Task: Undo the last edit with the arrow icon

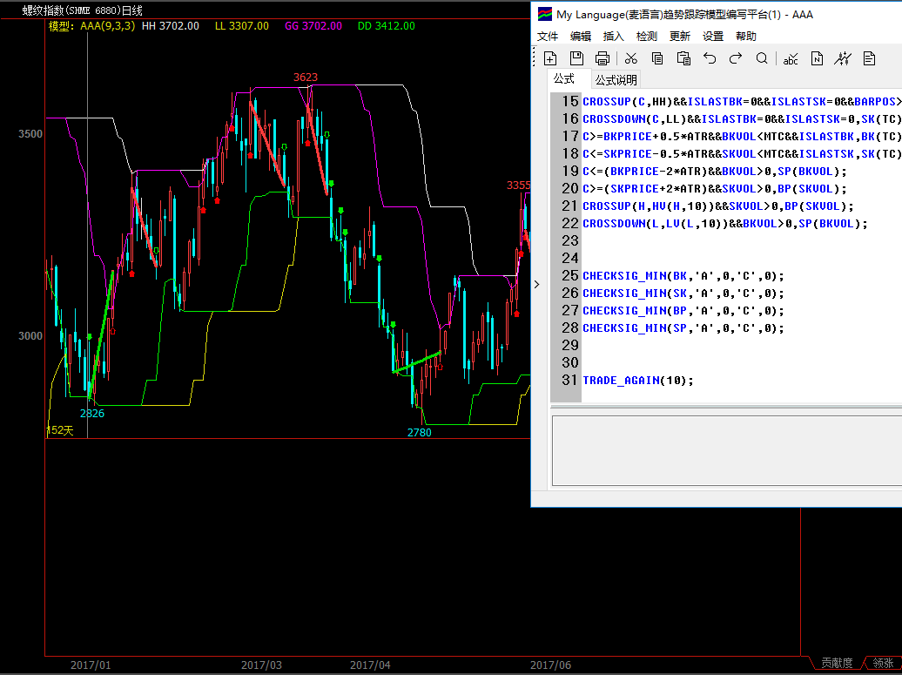Action: pos(710,58)
